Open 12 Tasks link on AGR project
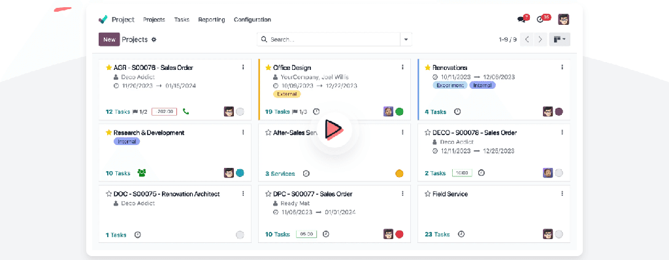The width and height of the screenshot is (669, 260). coord(118,112)
